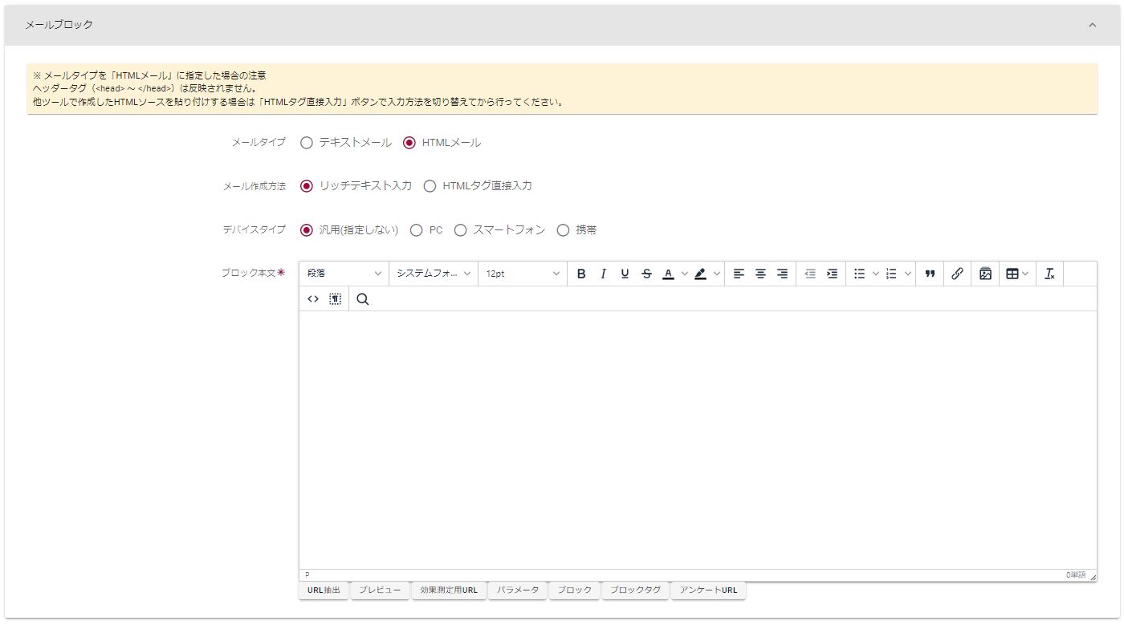Center align the block text

760,274
